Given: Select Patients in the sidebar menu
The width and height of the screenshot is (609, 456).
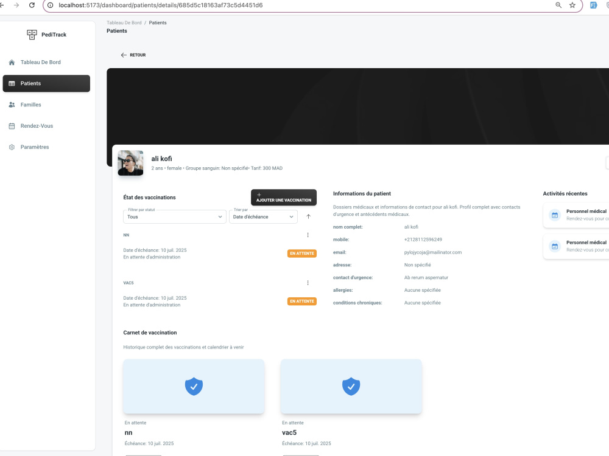Looking at the screenshot, I should pyautogui.click(x=46, y=83).
